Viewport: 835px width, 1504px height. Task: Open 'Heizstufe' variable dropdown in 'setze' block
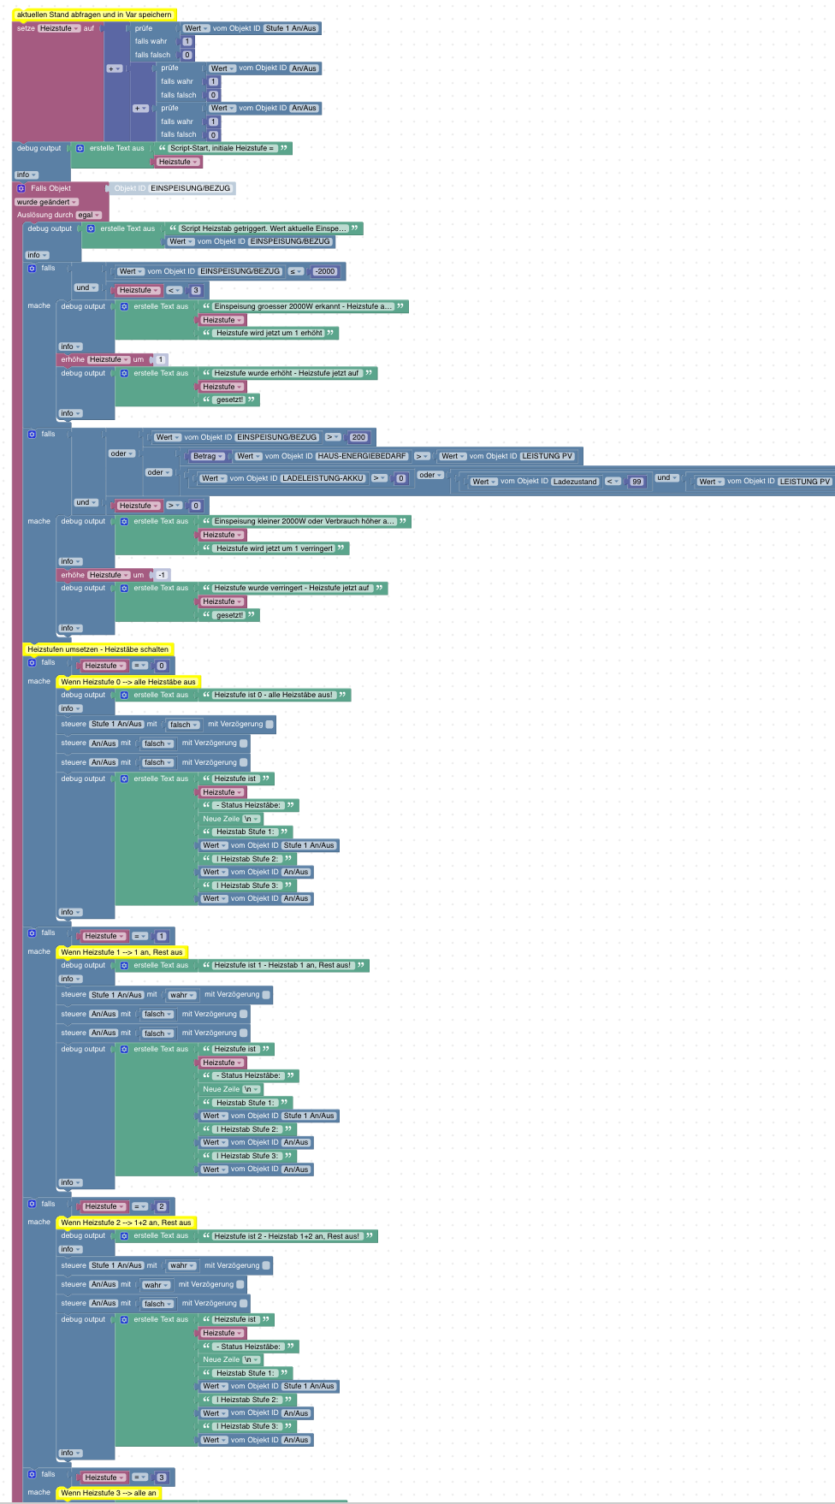click(x=59, y=28)
